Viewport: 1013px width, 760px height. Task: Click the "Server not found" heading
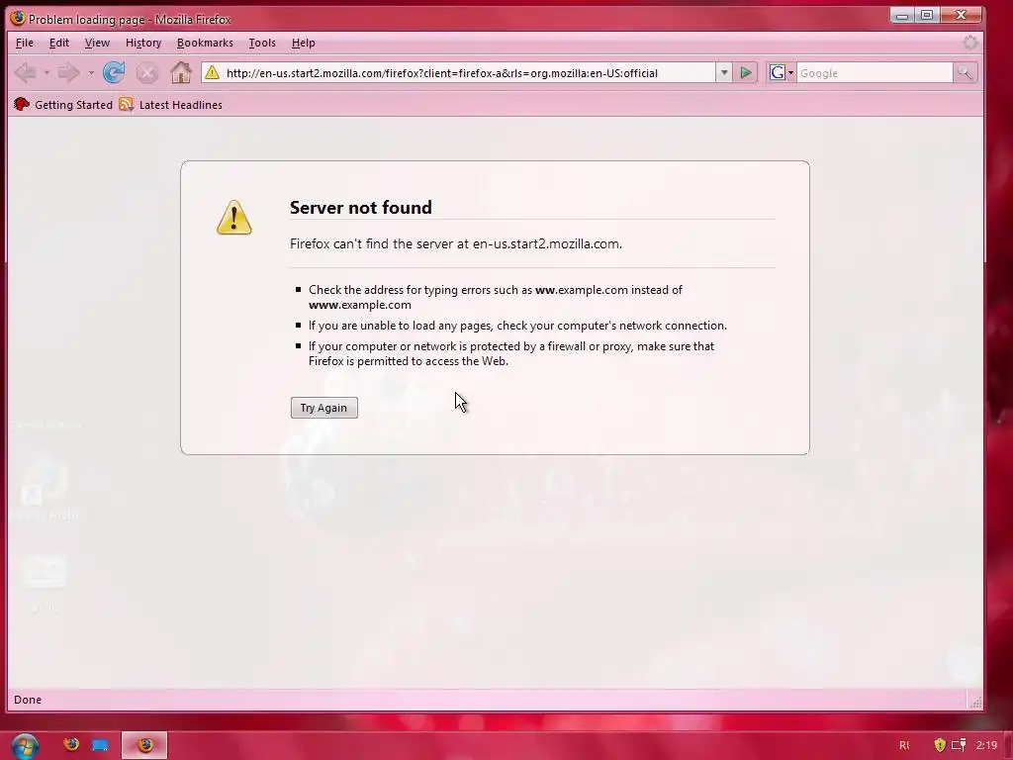(360, 208)
